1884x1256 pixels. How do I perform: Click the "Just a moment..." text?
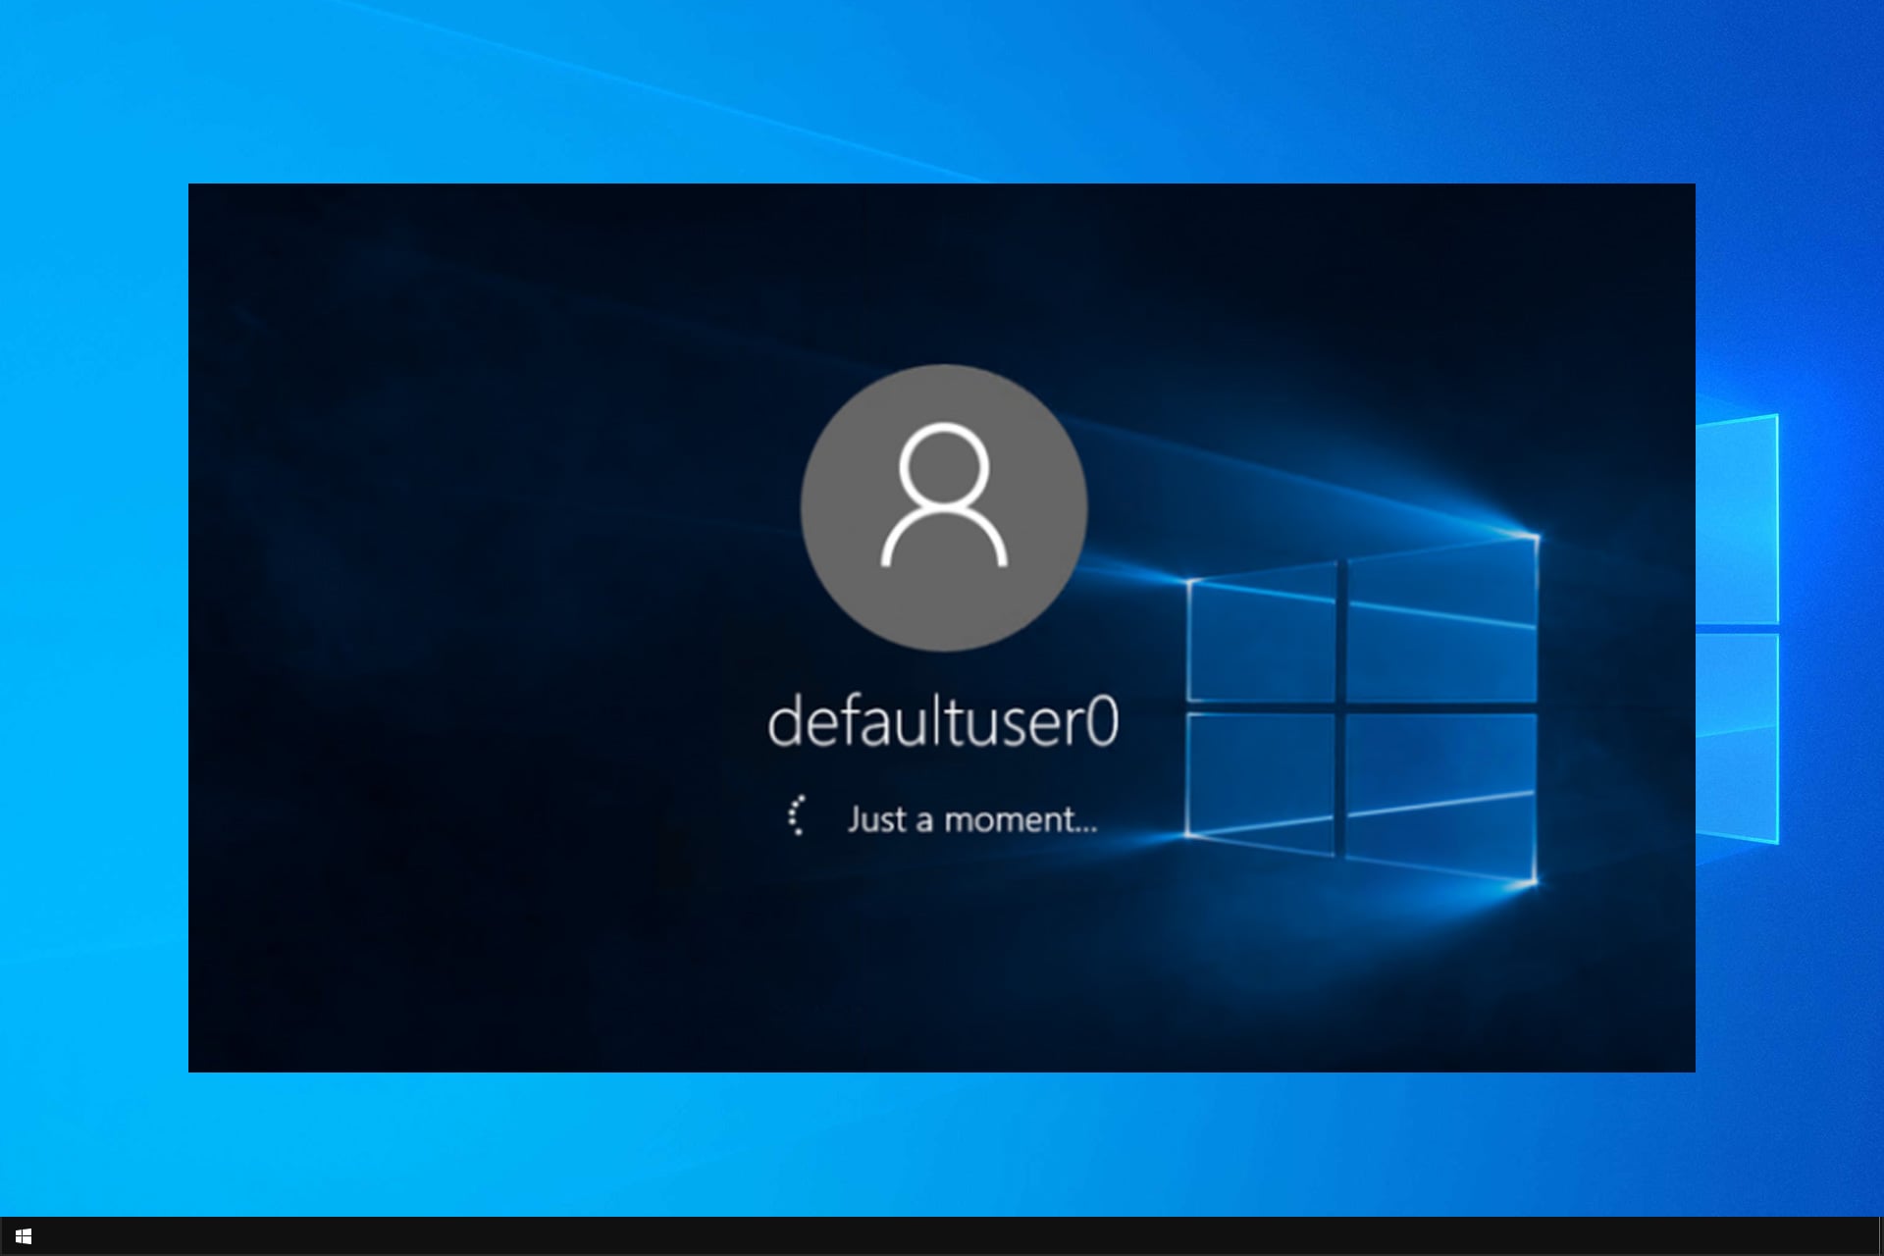971,819
